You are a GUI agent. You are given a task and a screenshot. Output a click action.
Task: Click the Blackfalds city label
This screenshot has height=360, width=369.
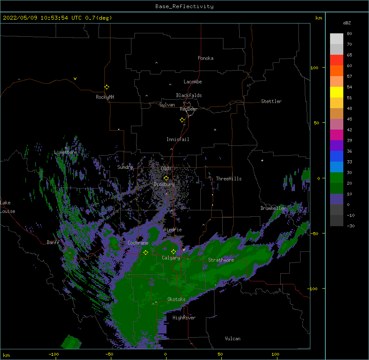click(x=189, y=95)
